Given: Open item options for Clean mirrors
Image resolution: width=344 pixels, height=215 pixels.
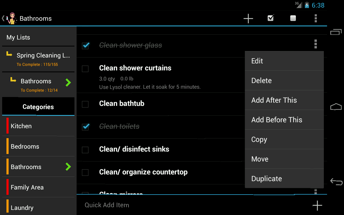Looking at the screenshot, I should click(316, 191).
